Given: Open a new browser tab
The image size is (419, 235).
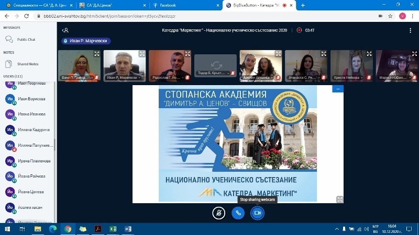Looking at the screenshot, I should tap(303, 5).
